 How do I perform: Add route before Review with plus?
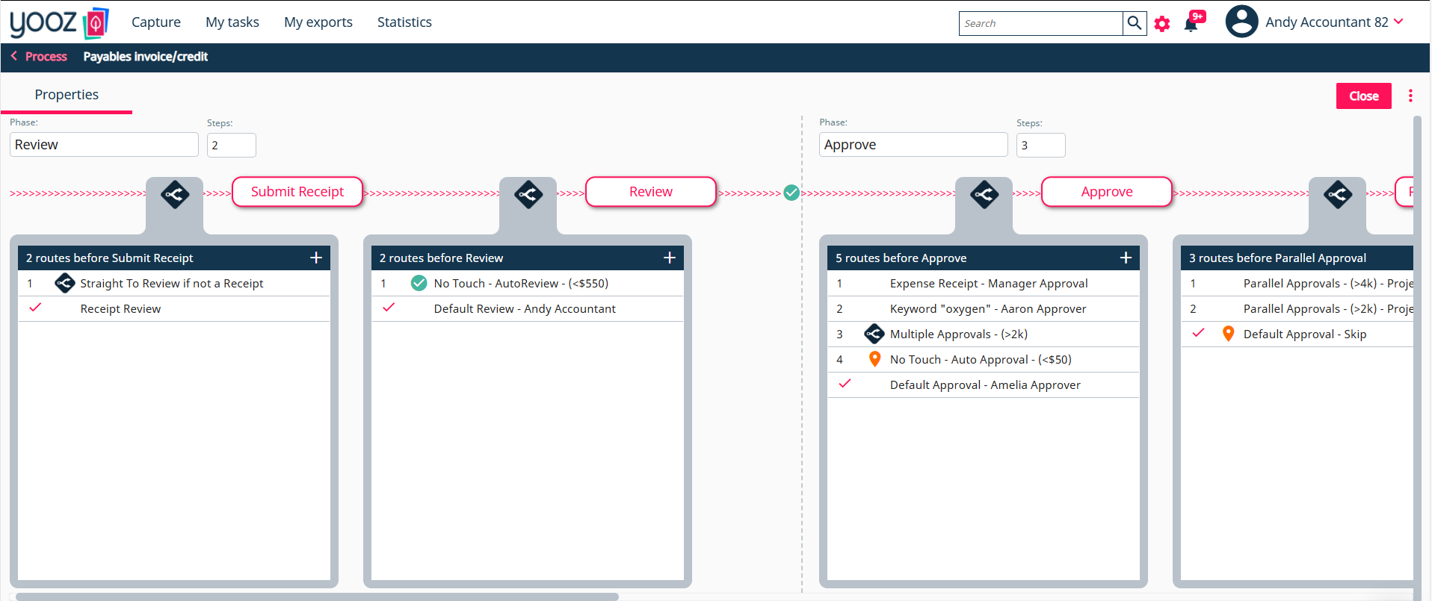(x=670, y=258)
